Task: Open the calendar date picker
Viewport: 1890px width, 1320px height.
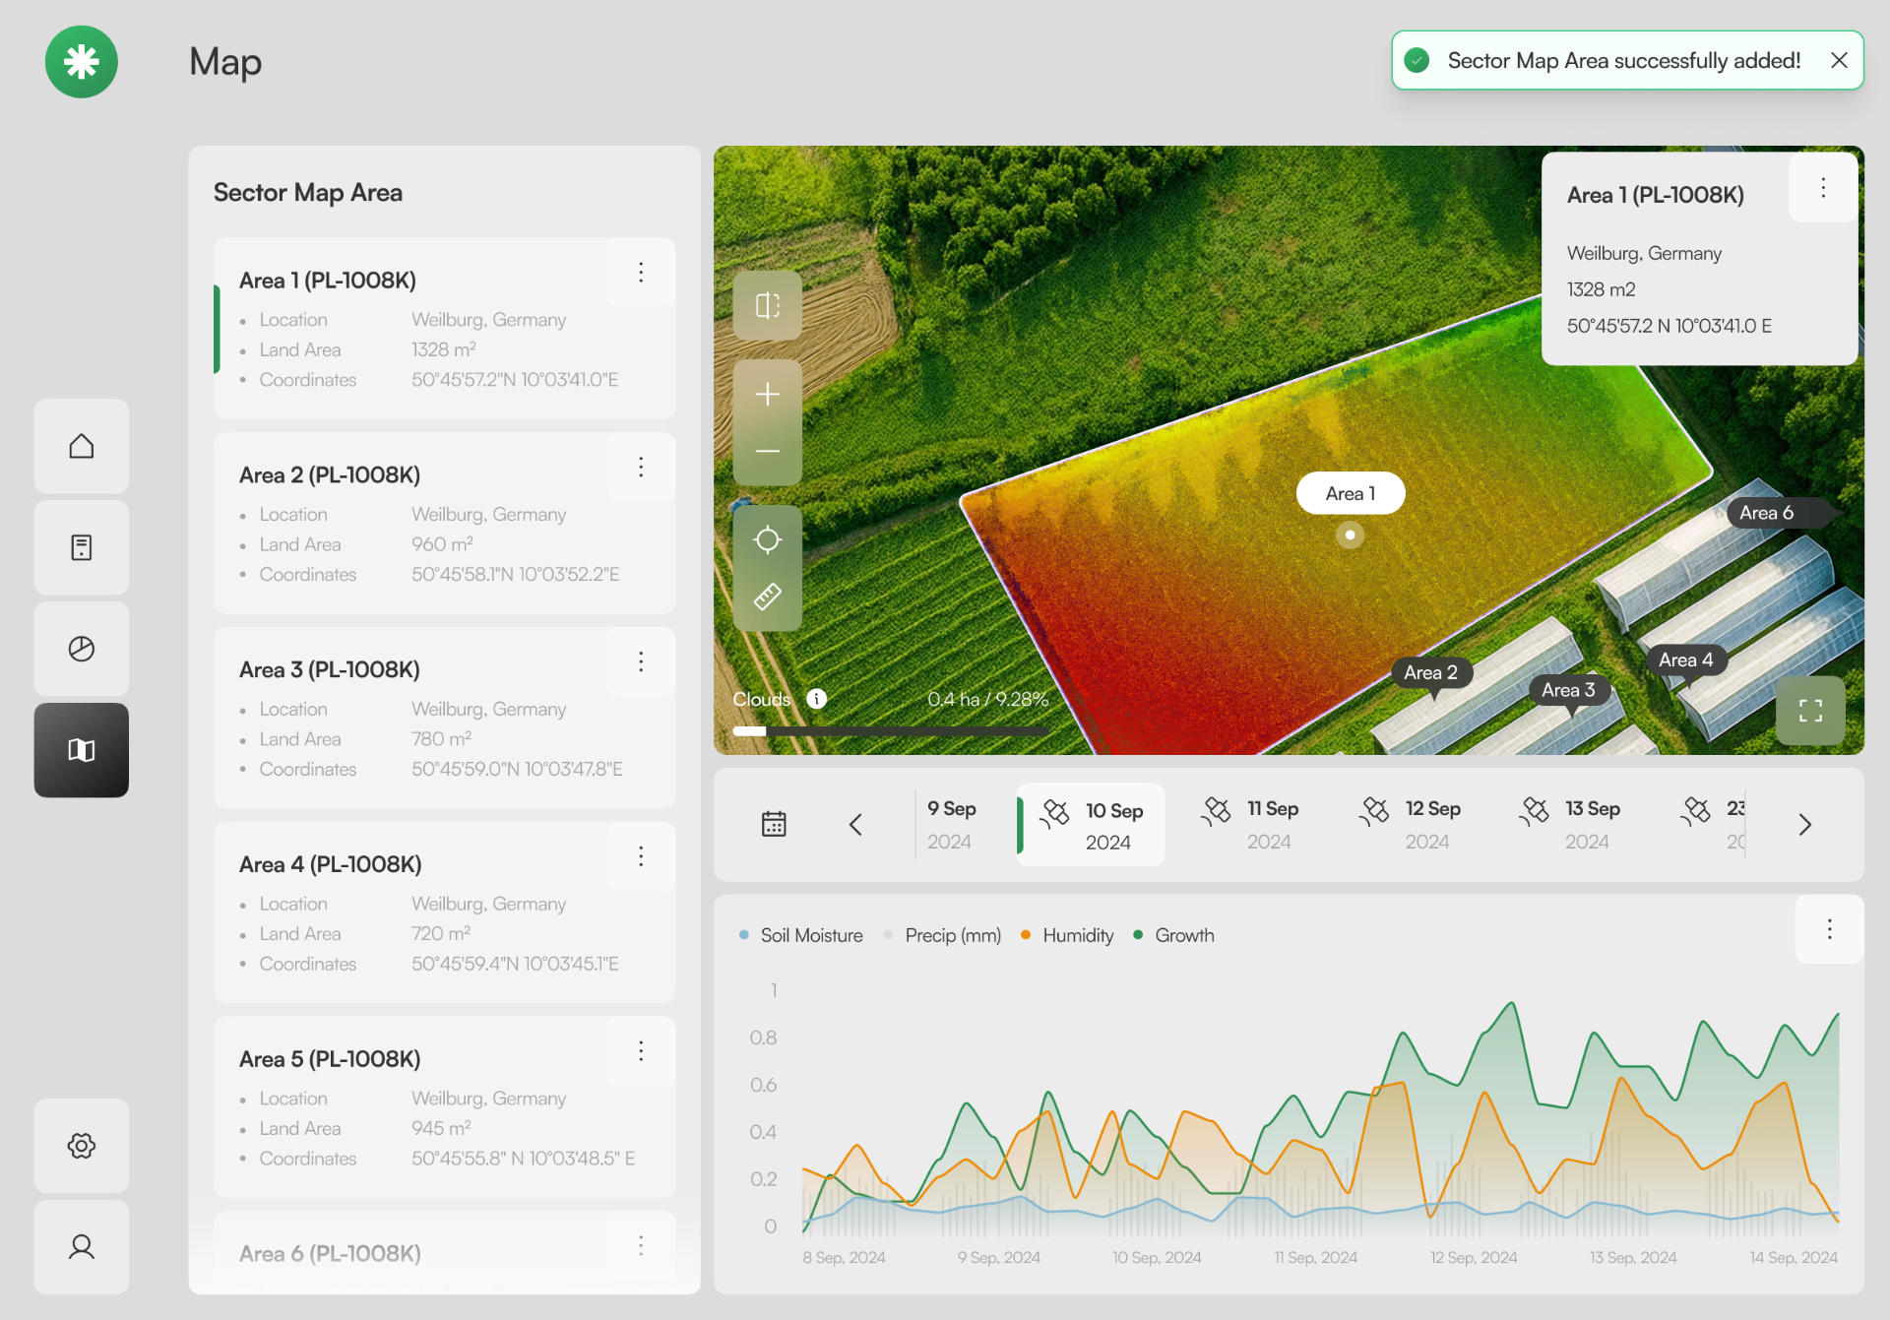Action: point(774,824)
